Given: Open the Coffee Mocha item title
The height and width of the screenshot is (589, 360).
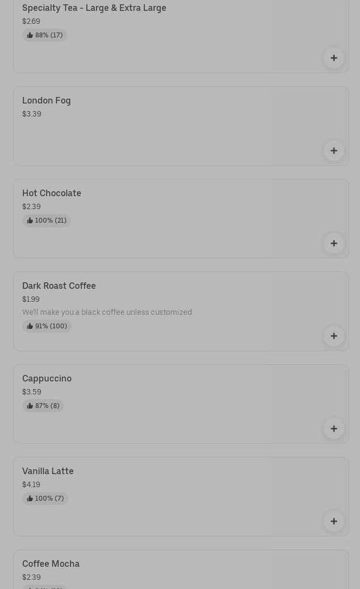Looking at the screenshot, I should 51,564.
